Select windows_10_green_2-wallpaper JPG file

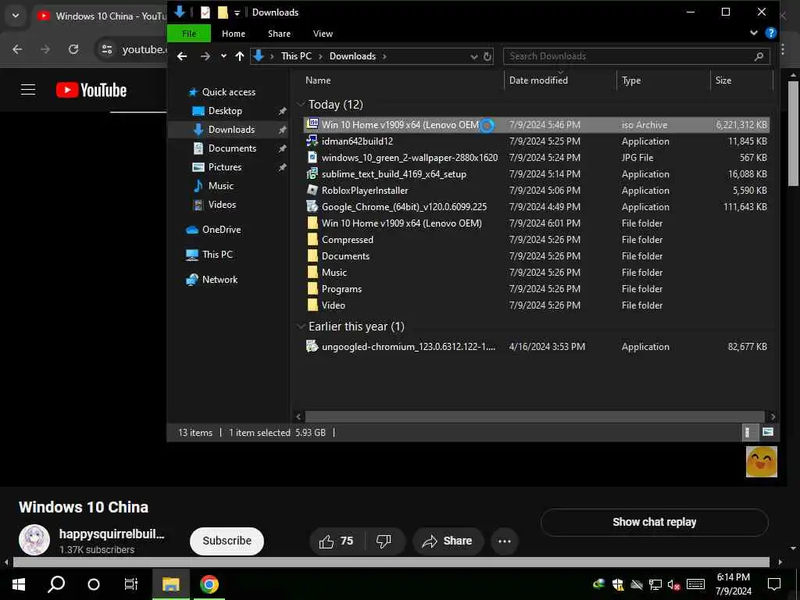pos(536,158)
